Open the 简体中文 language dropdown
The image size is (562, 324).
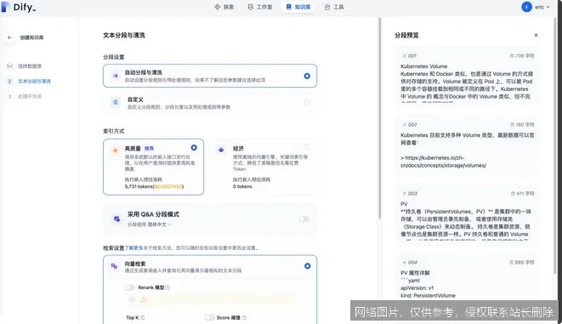click(159, 225)
